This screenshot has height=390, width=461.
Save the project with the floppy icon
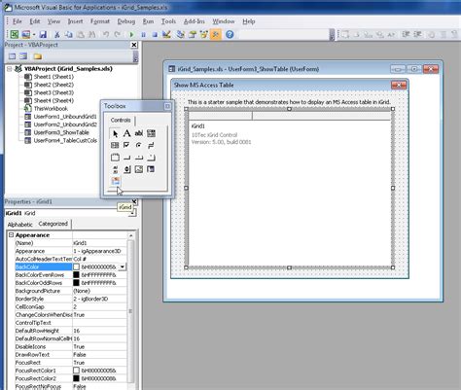pos(43,34)
